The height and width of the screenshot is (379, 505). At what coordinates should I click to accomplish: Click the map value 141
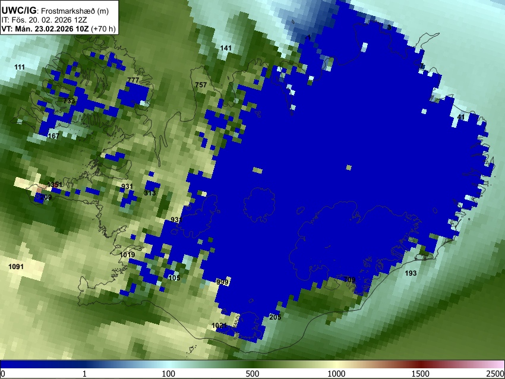pos(226,48)
